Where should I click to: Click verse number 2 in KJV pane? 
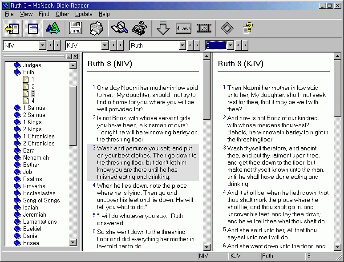tap(224, 117)
